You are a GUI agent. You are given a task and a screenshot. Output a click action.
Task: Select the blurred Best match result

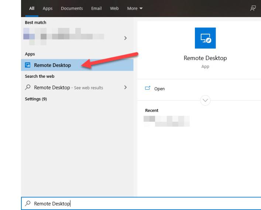[64, 37]
